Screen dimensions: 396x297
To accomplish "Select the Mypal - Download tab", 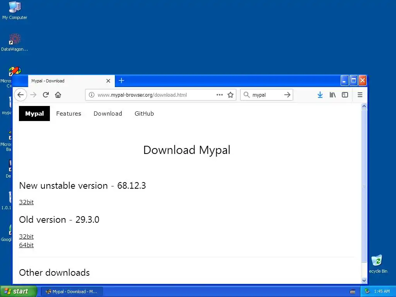I will (72, 81).
